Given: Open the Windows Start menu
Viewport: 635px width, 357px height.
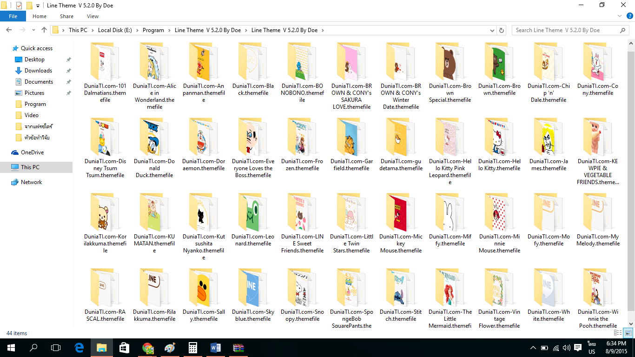Looking at the screenshot, I should 11,348.
